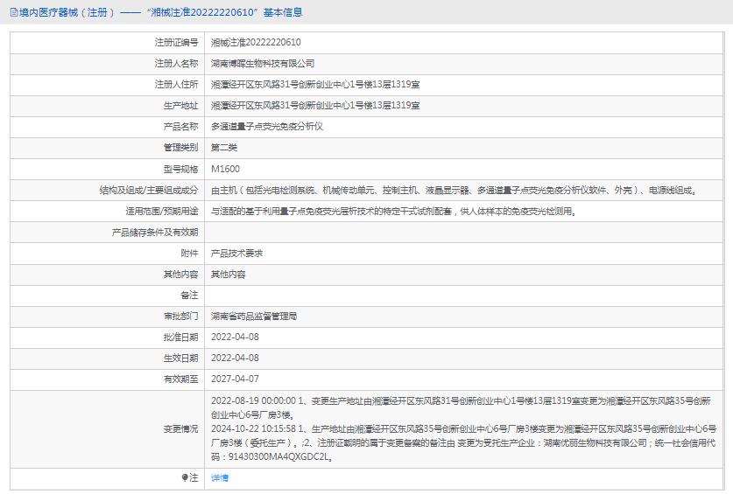This screenshot has width=733, height=494.
Task: Click the 注册人名称 row label
Action: [176, 64]
